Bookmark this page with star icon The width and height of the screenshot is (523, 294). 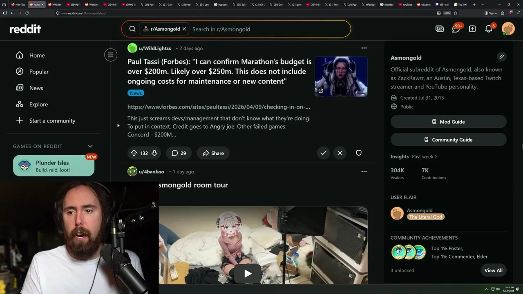(x=455, y=13)
